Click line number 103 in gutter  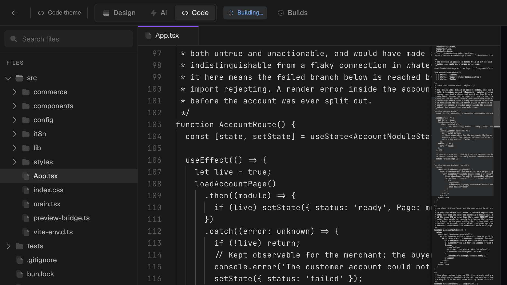click(155, 125)
